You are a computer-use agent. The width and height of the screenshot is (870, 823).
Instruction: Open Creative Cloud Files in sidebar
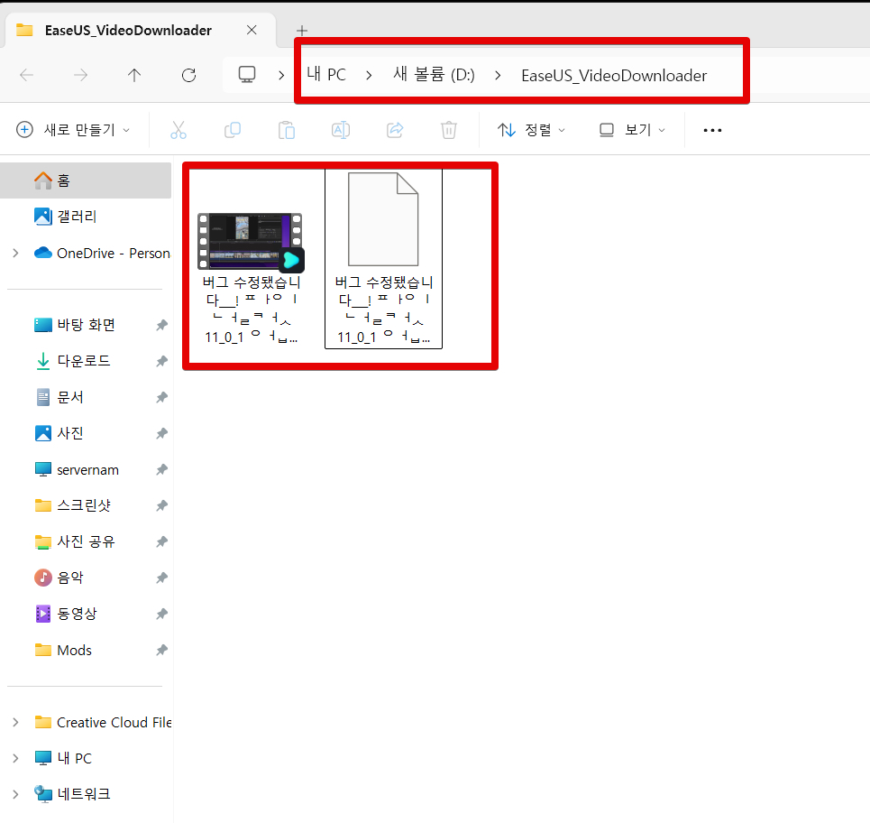[102, 722]
